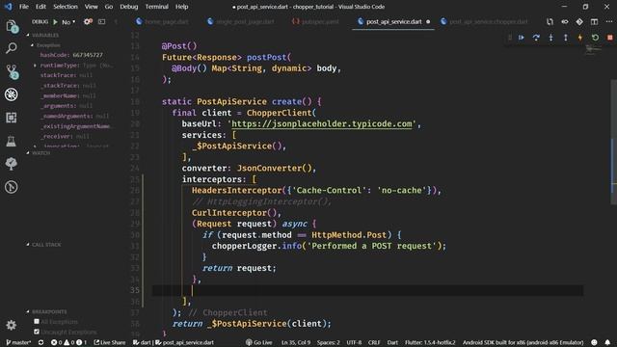The width and height of the screenshot is (617, 347).
Task: Follow the jsonplaceholder.typicode.com link
Action: click(x=321, y=124)
